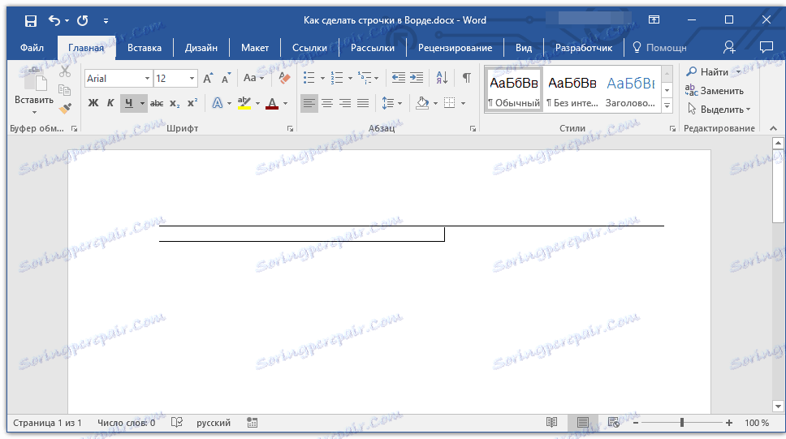
Task: Open the Quick Access Toolbar customize menu
Action: [106, 21]
